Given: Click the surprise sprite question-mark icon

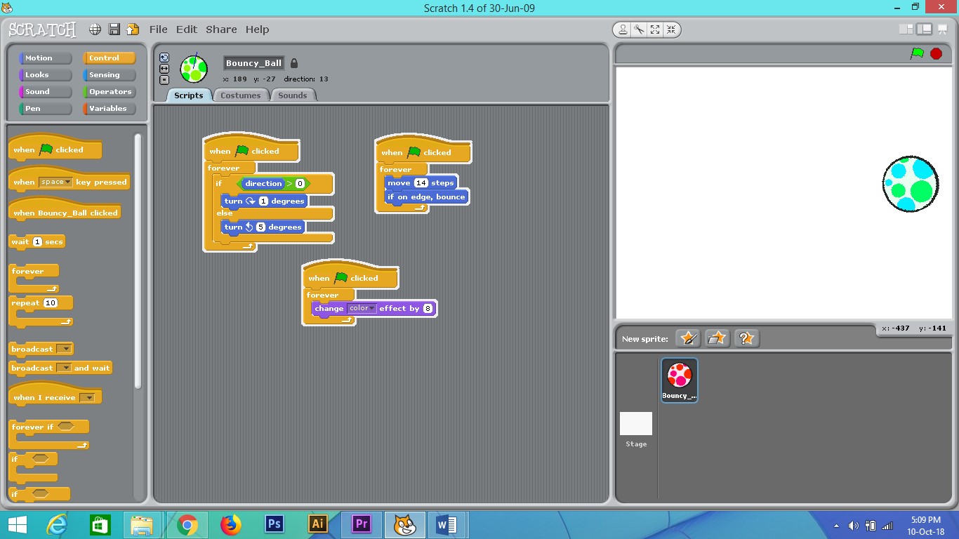Looking at the screenshot, I should 746,338.
